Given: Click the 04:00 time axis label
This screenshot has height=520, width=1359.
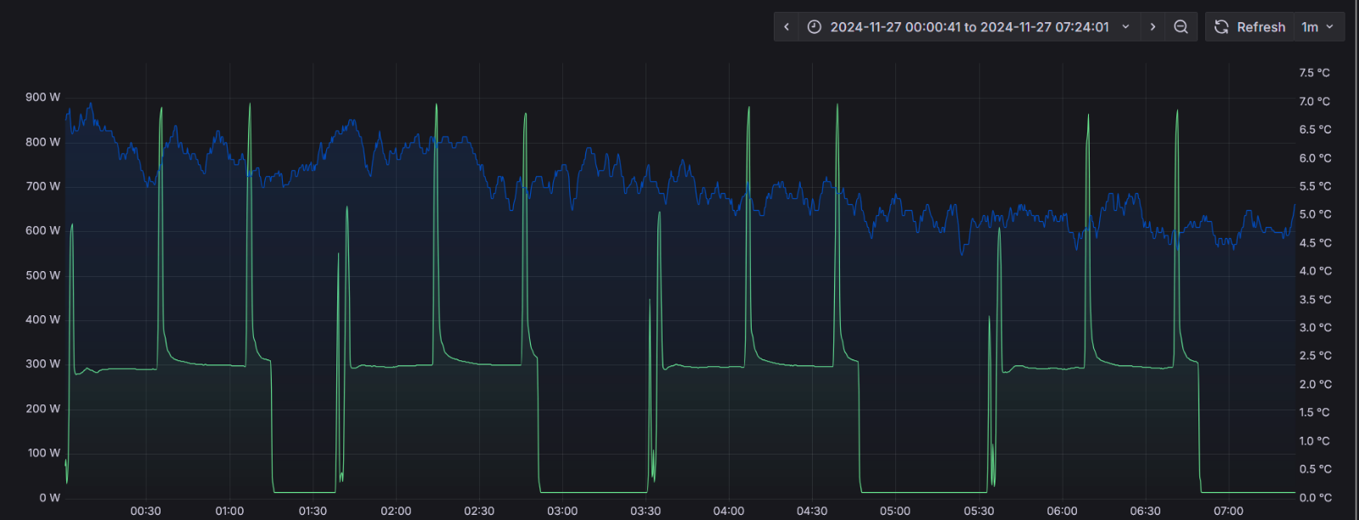Looking at the screenshot, I should tap(729, 512).
